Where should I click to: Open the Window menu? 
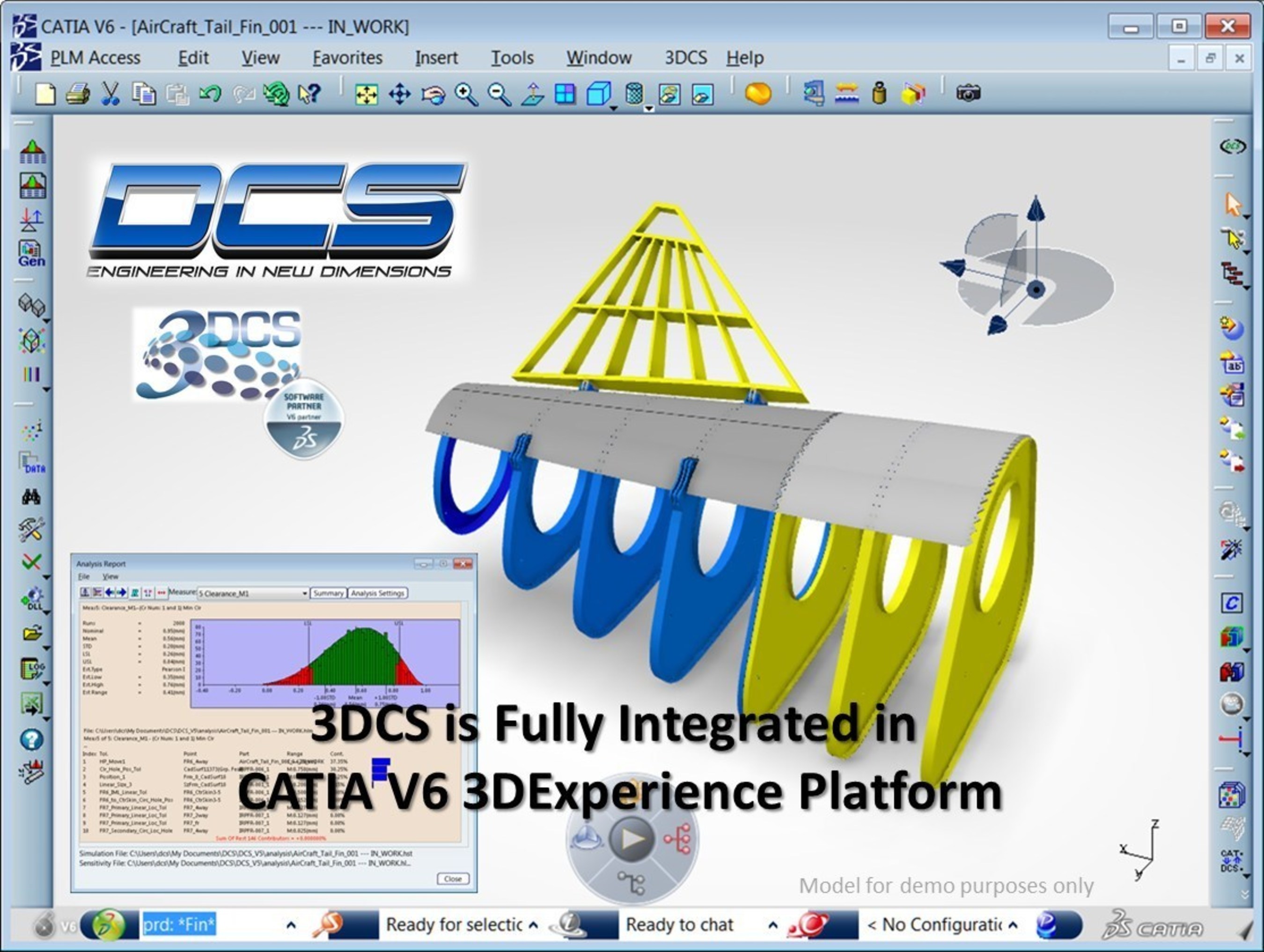[599, 58]
